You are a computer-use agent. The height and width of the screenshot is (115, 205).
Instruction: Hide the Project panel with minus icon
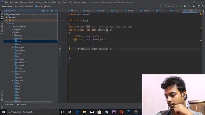pyautogui.click(x=56, y=11)
